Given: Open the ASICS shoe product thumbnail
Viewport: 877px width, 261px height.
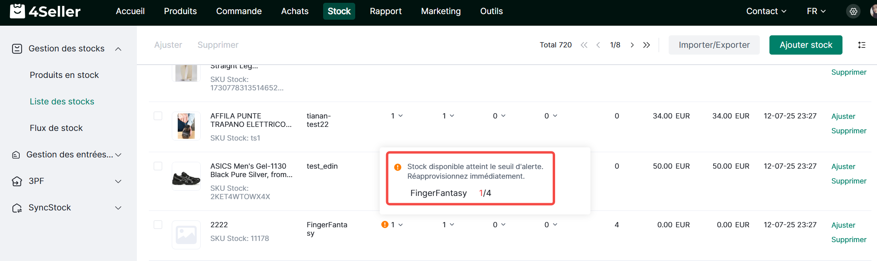Looking at the screenshot, I should [x=186, y=176].
